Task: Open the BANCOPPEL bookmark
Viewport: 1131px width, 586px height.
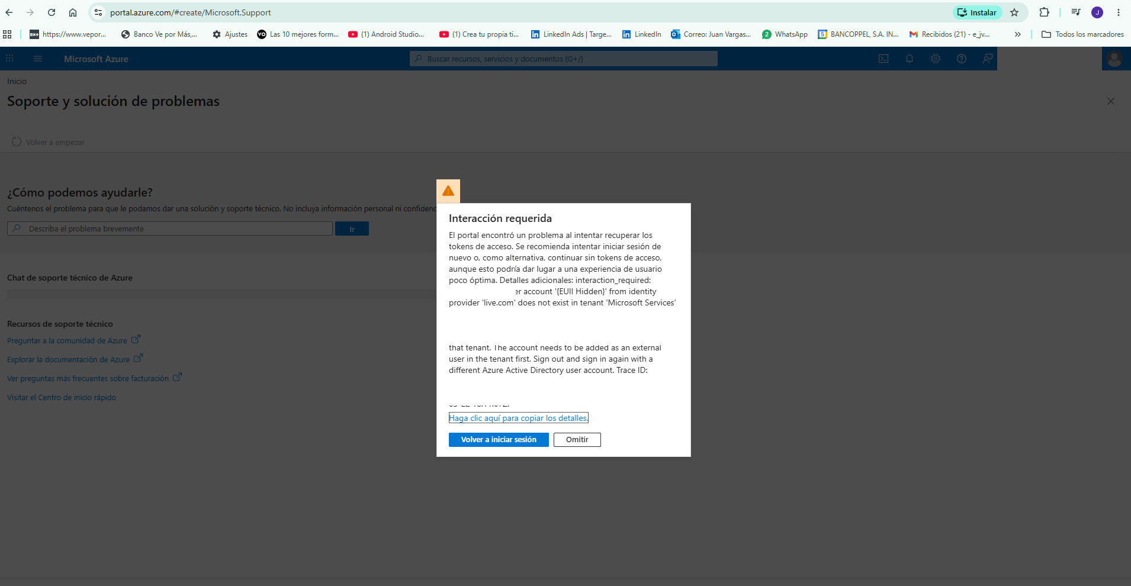Action: 858,34
